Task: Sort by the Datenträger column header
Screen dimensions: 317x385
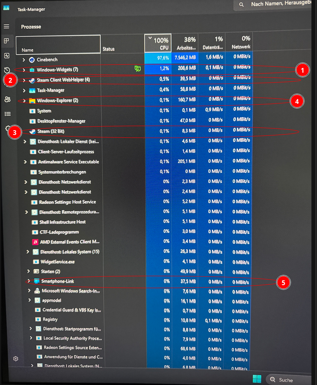Action: pyautogui.click(x=212, y=43)
